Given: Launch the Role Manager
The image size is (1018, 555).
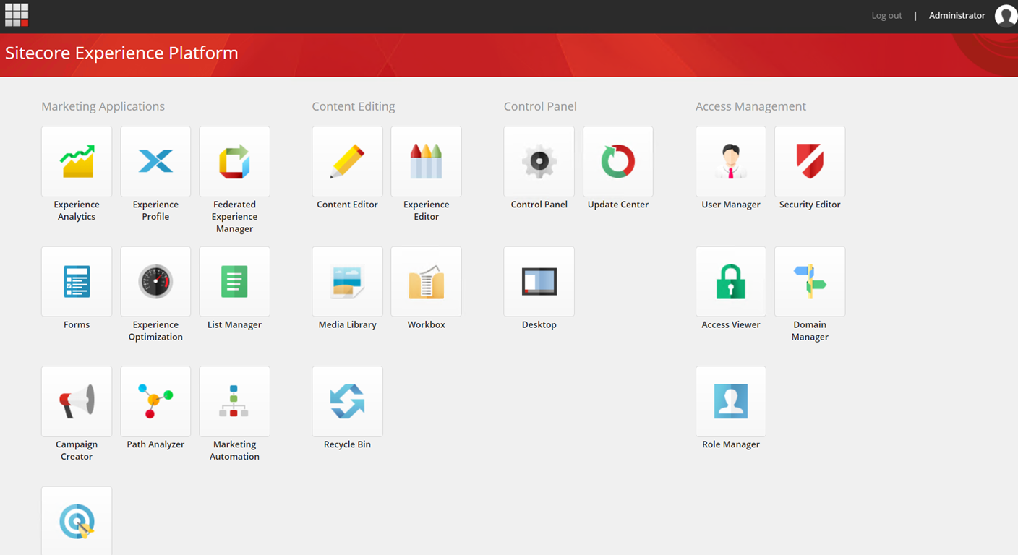Looking at the screenshot, I should point(730,401).
